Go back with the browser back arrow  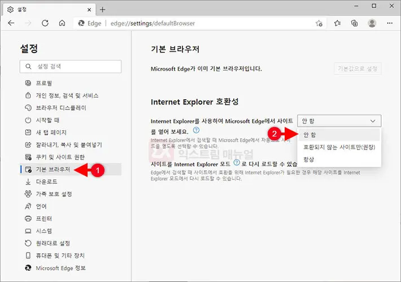[11, 23]
